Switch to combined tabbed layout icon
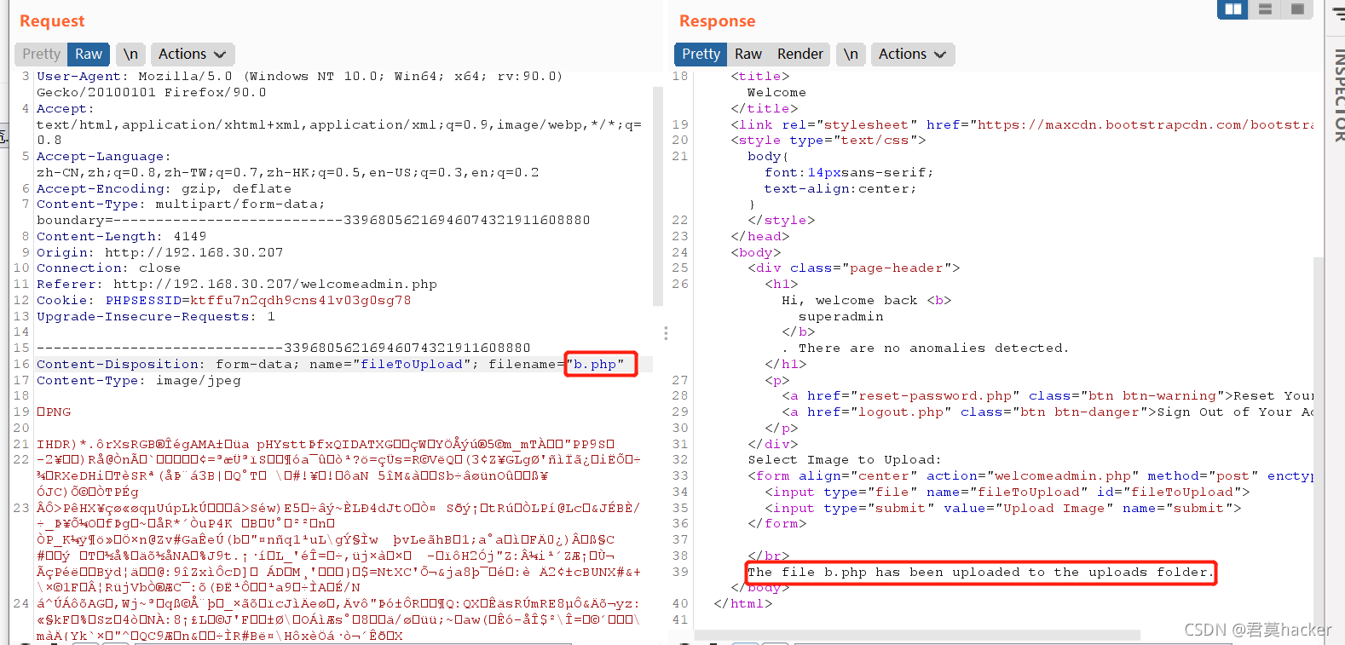The image size is (1345, 645). [x=1297, y=9]
